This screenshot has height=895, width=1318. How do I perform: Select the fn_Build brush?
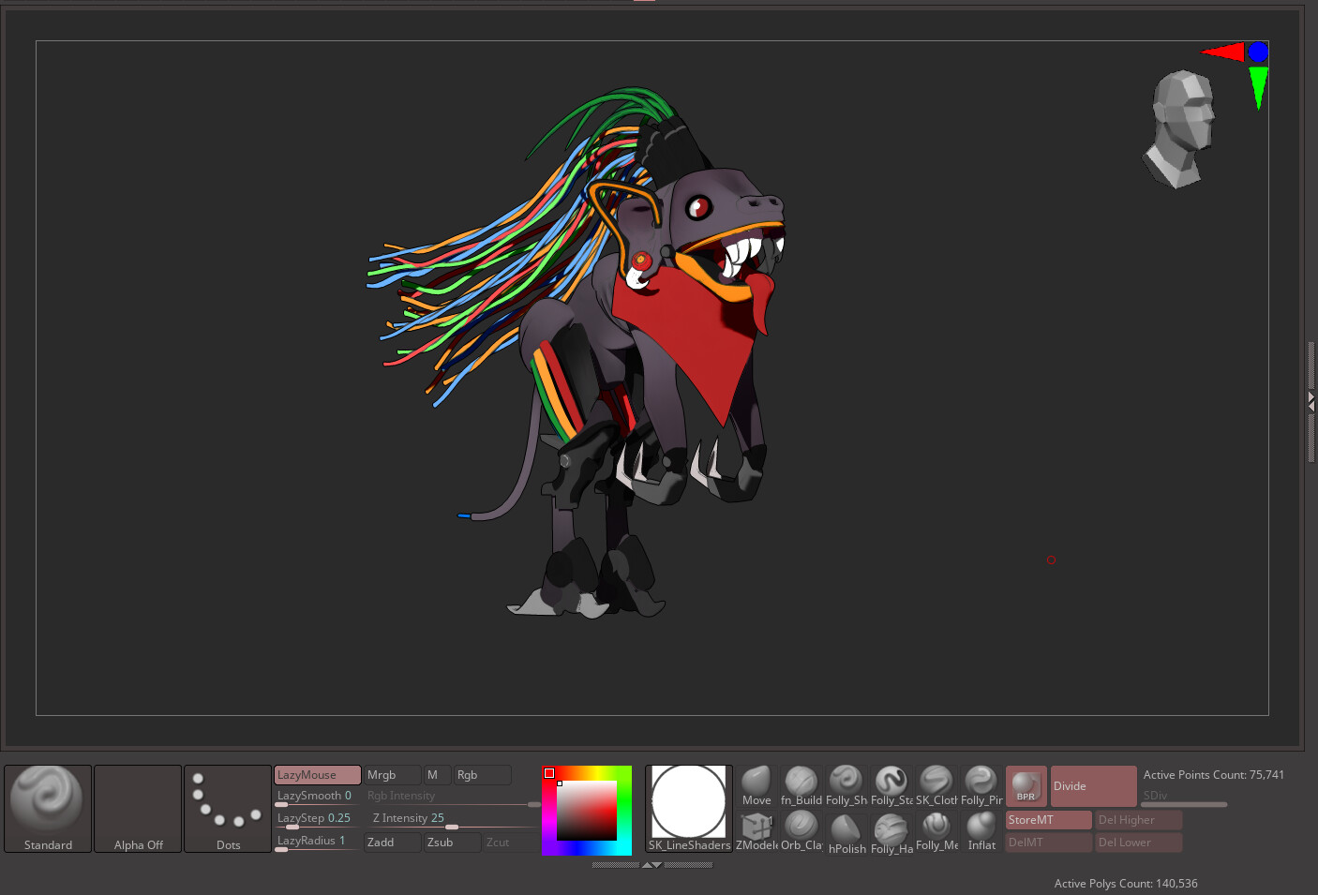801,784
